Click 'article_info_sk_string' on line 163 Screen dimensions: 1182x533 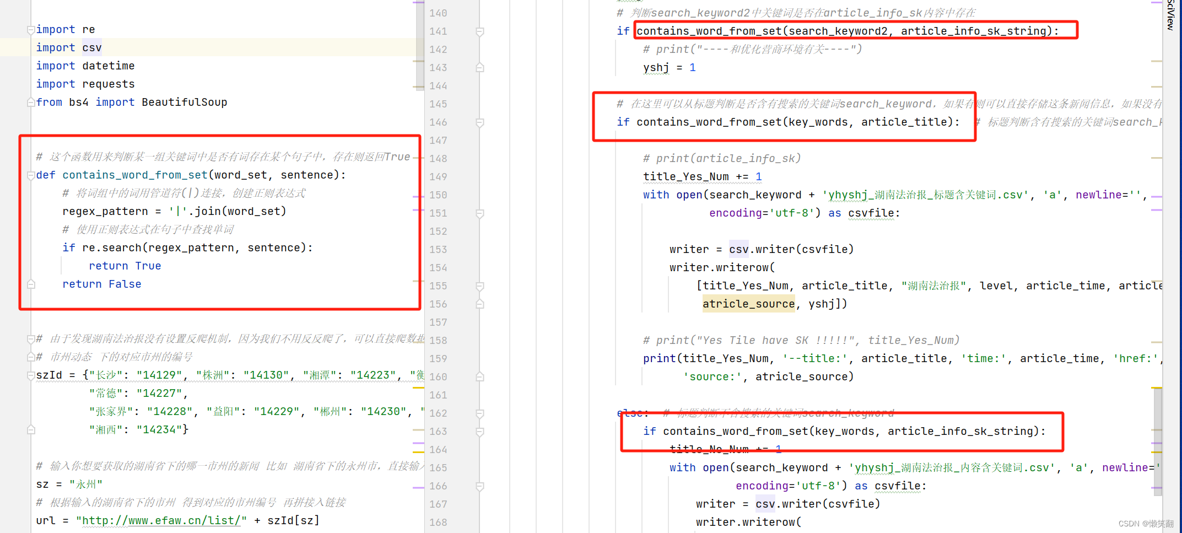960,432
